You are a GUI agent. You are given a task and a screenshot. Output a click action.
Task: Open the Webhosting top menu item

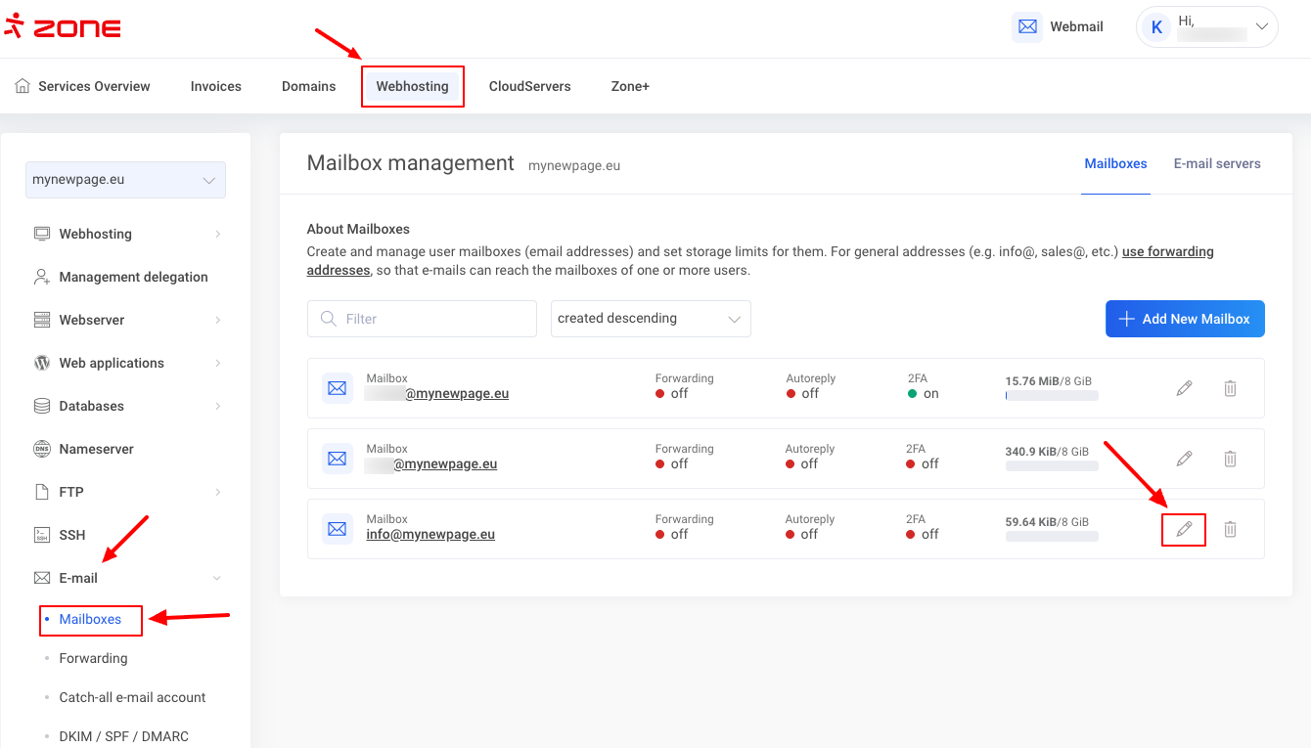tap(412, 86)
